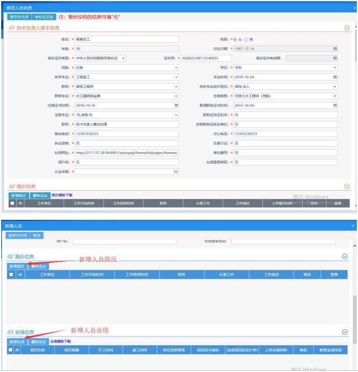Open calendar picker for 出生日期 field
Image resolution: width=358 pixels, height=372 pixels.
(335, 49)
